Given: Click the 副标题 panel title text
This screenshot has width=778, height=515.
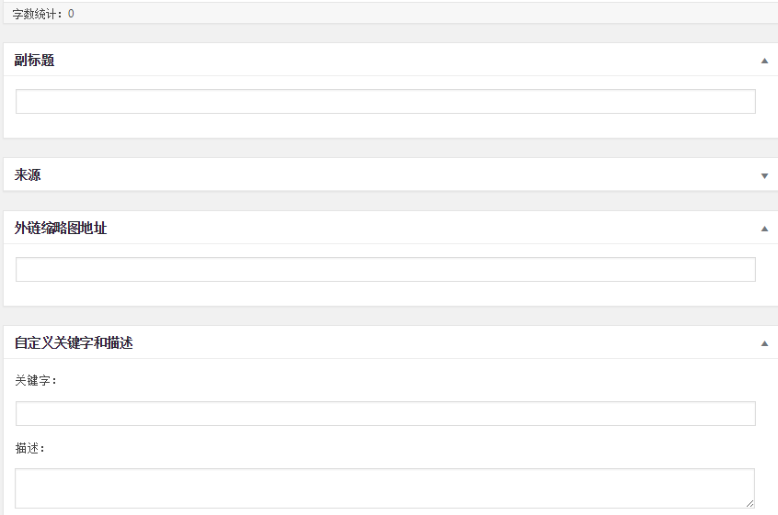Looking at the screenshot, I should pyautogui.click(x=35, y=61).
